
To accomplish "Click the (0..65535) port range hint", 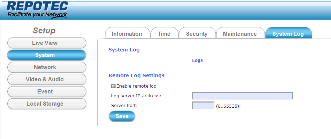I will tap(227, 106).
